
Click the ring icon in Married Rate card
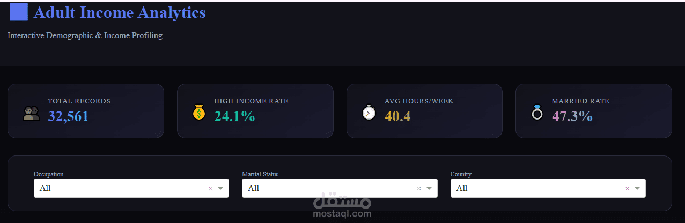pyautogui.click(x=537, y=113)
